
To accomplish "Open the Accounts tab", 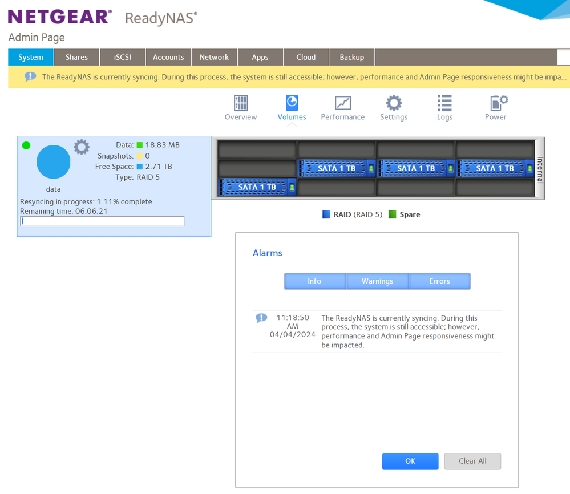I will click(168, 57).
